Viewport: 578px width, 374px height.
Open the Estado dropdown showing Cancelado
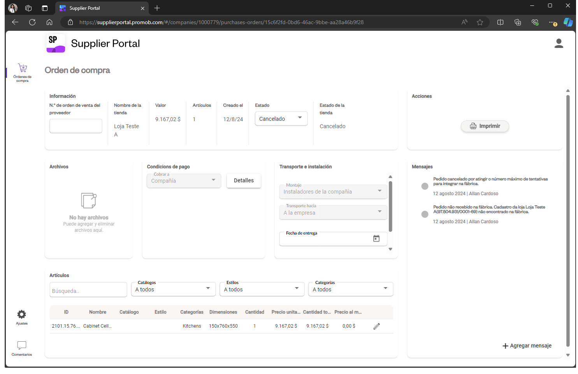[281, 118]
